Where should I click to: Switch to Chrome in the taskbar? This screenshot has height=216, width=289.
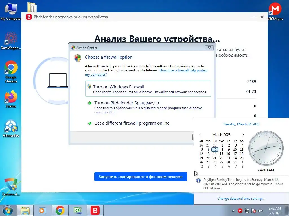click(60, 210)
